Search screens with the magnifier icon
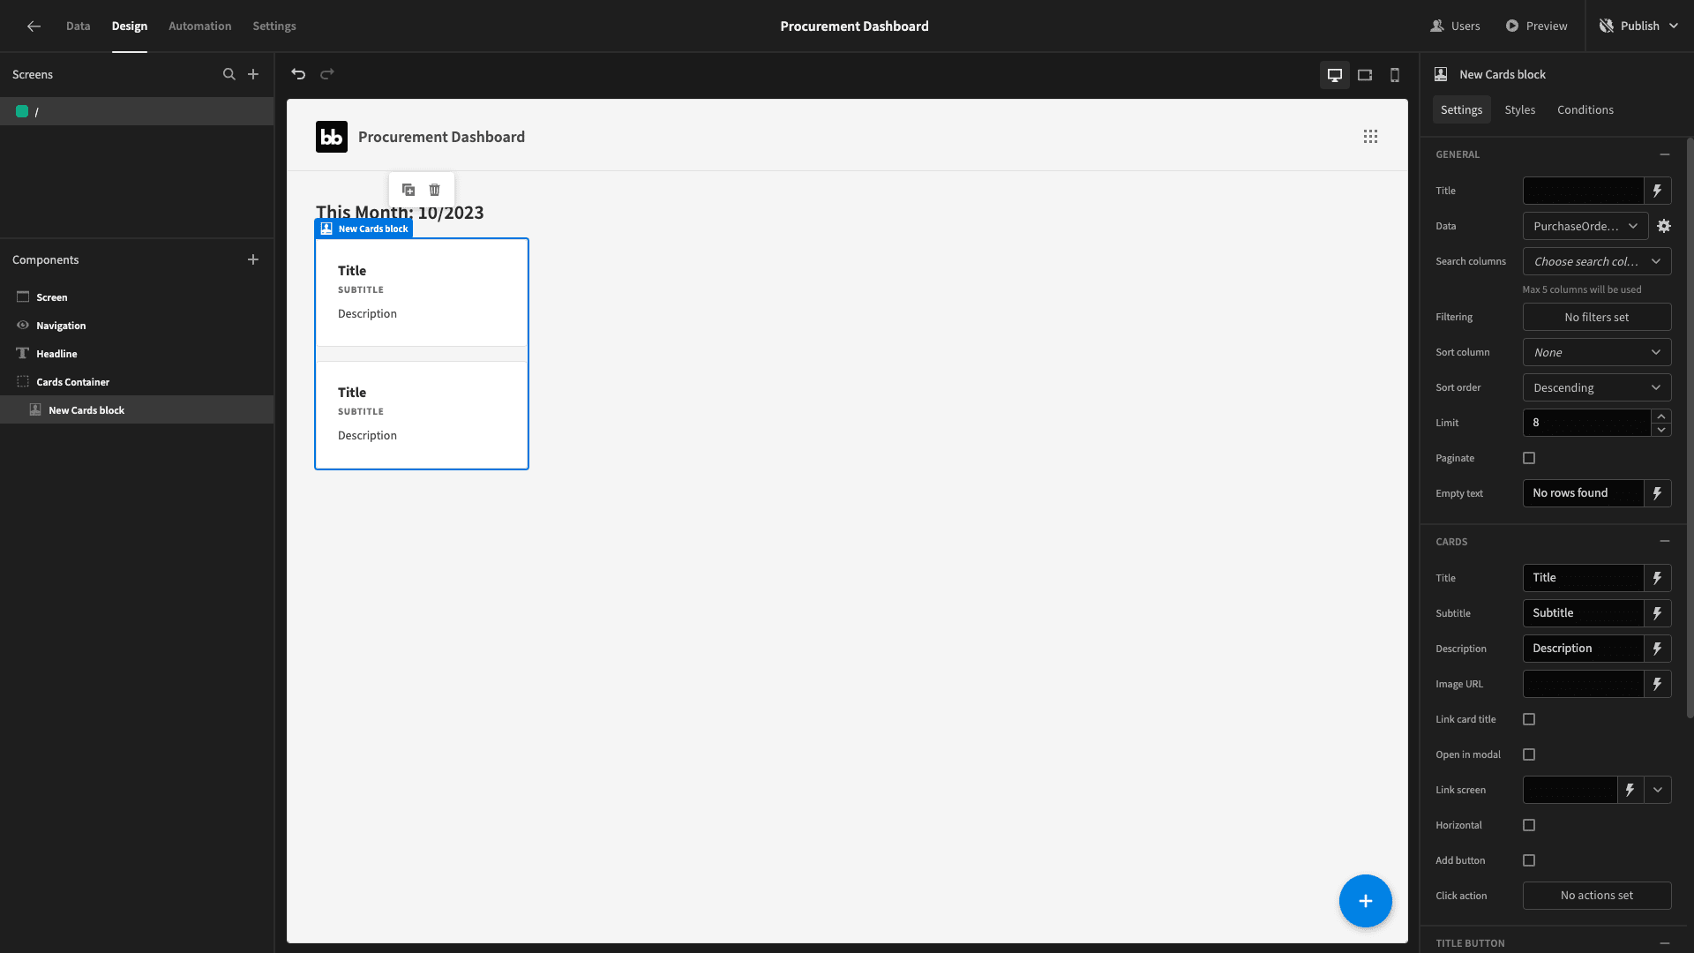Viewport: 1694px width, 953px height. click(229, 74)
